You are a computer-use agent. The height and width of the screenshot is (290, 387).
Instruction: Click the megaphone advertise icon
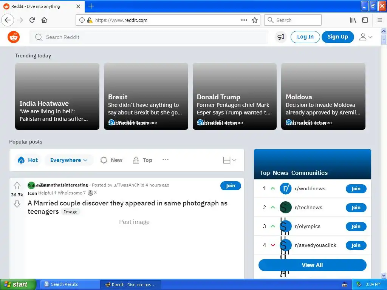281,37
